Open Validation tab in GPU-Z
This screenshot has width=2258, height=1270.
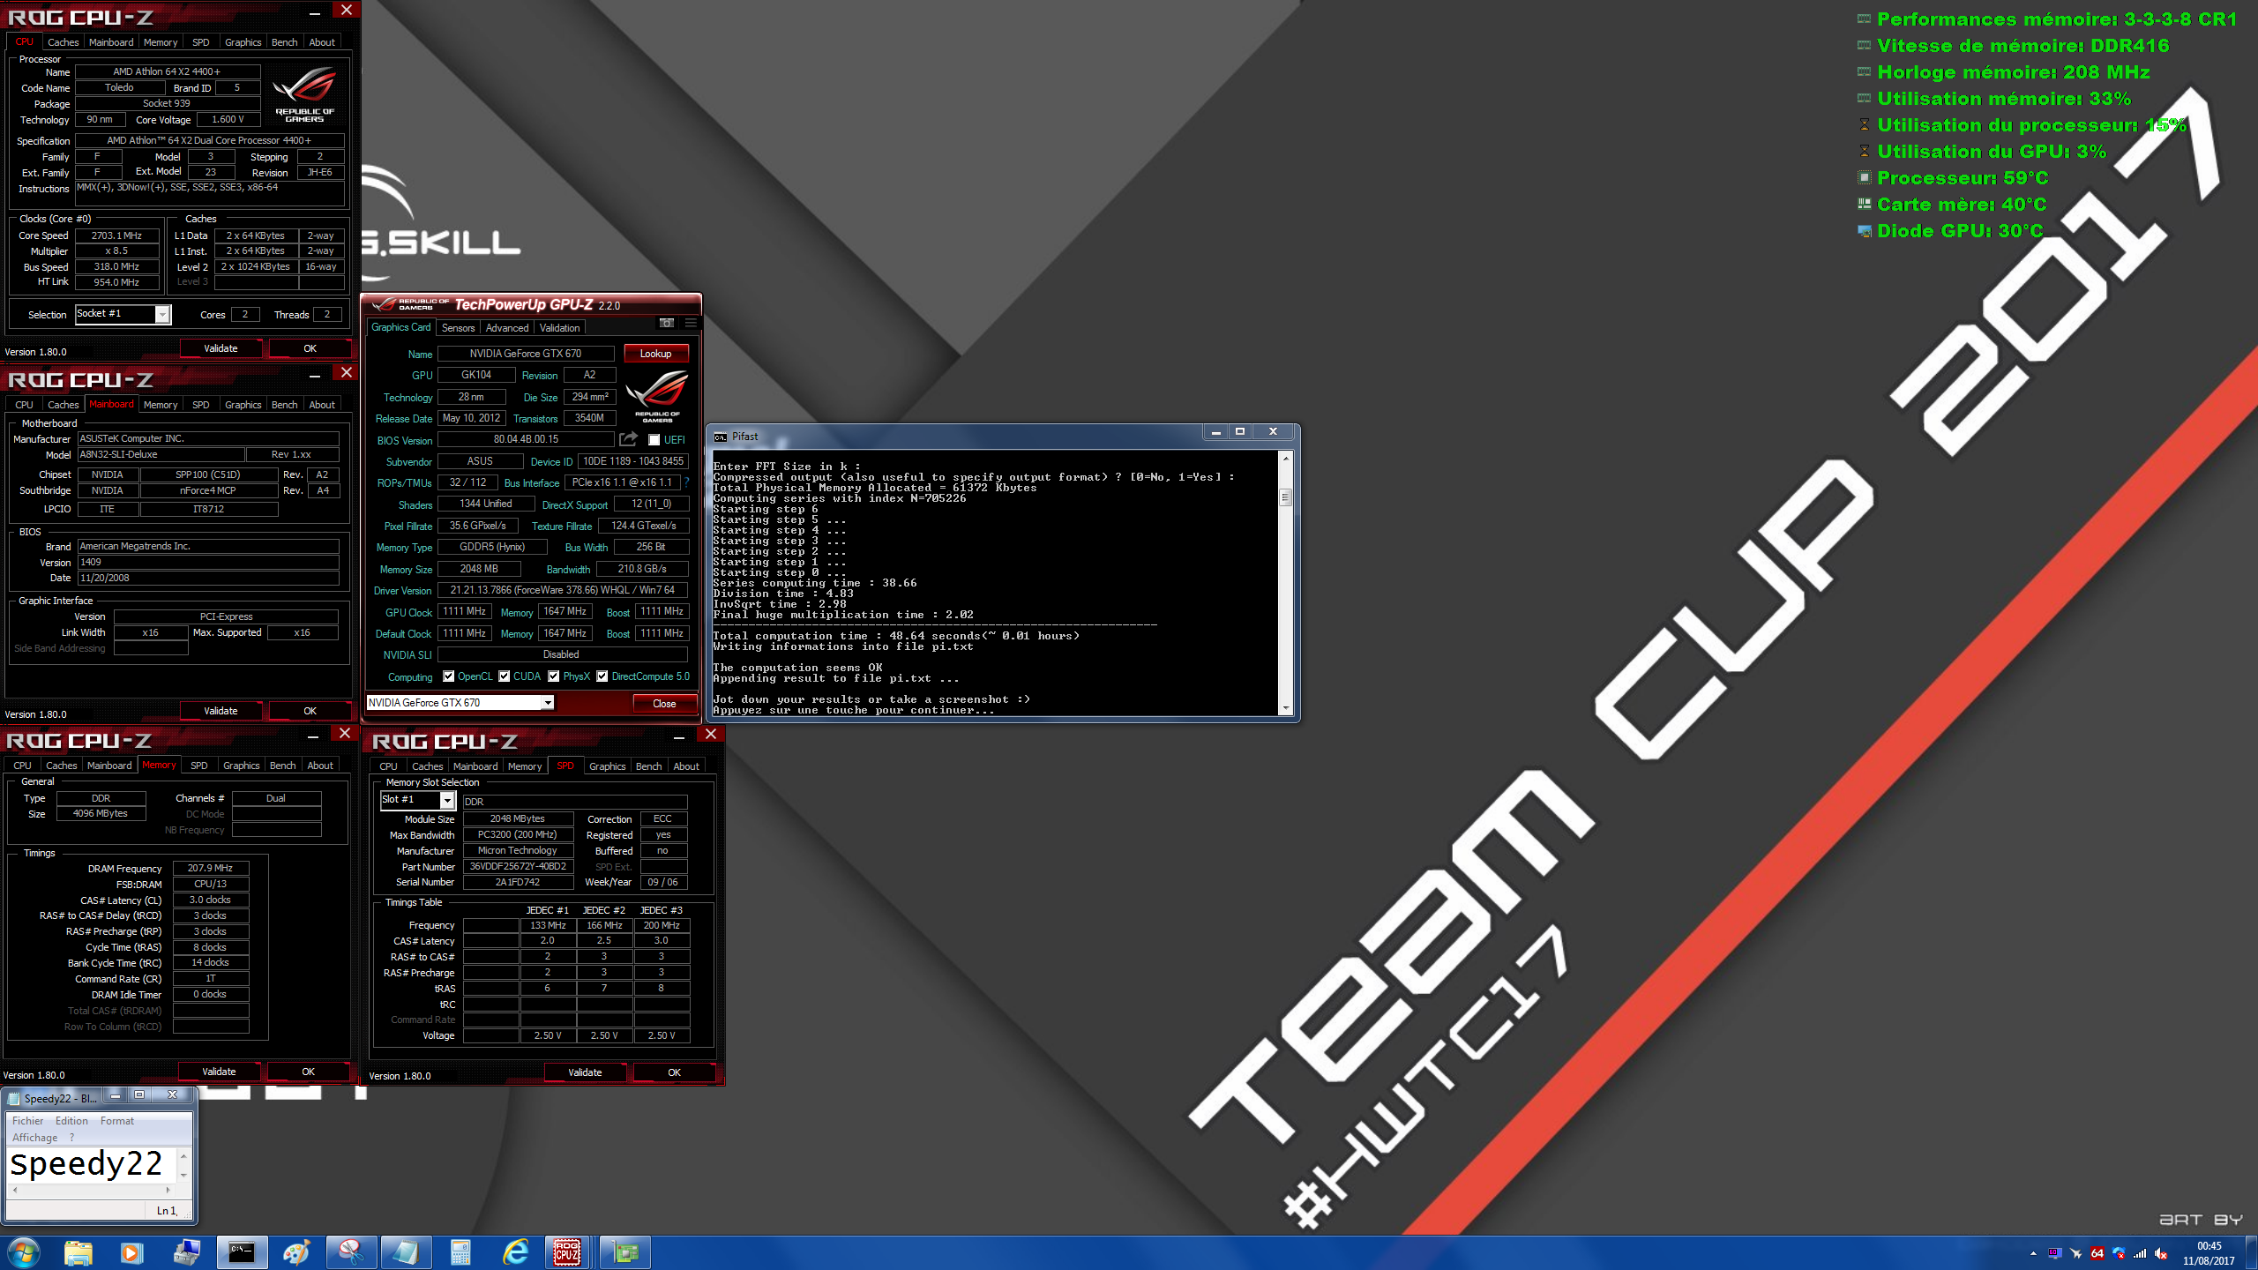point(559,327)
